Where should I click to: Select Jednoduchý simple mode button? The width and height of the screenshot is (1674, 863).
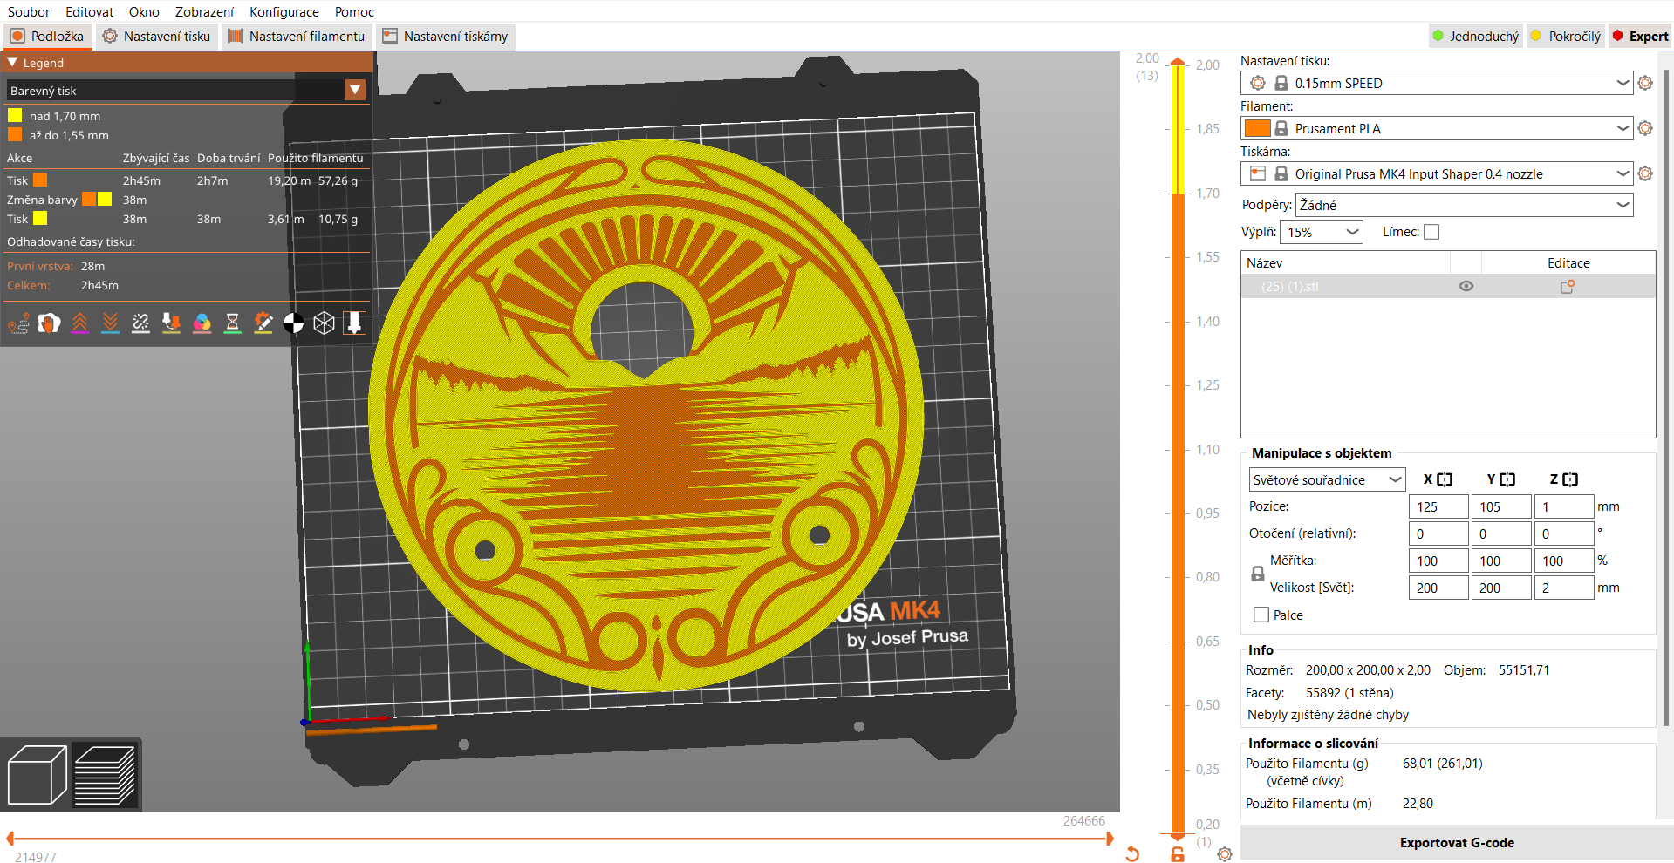(1475, 37)
